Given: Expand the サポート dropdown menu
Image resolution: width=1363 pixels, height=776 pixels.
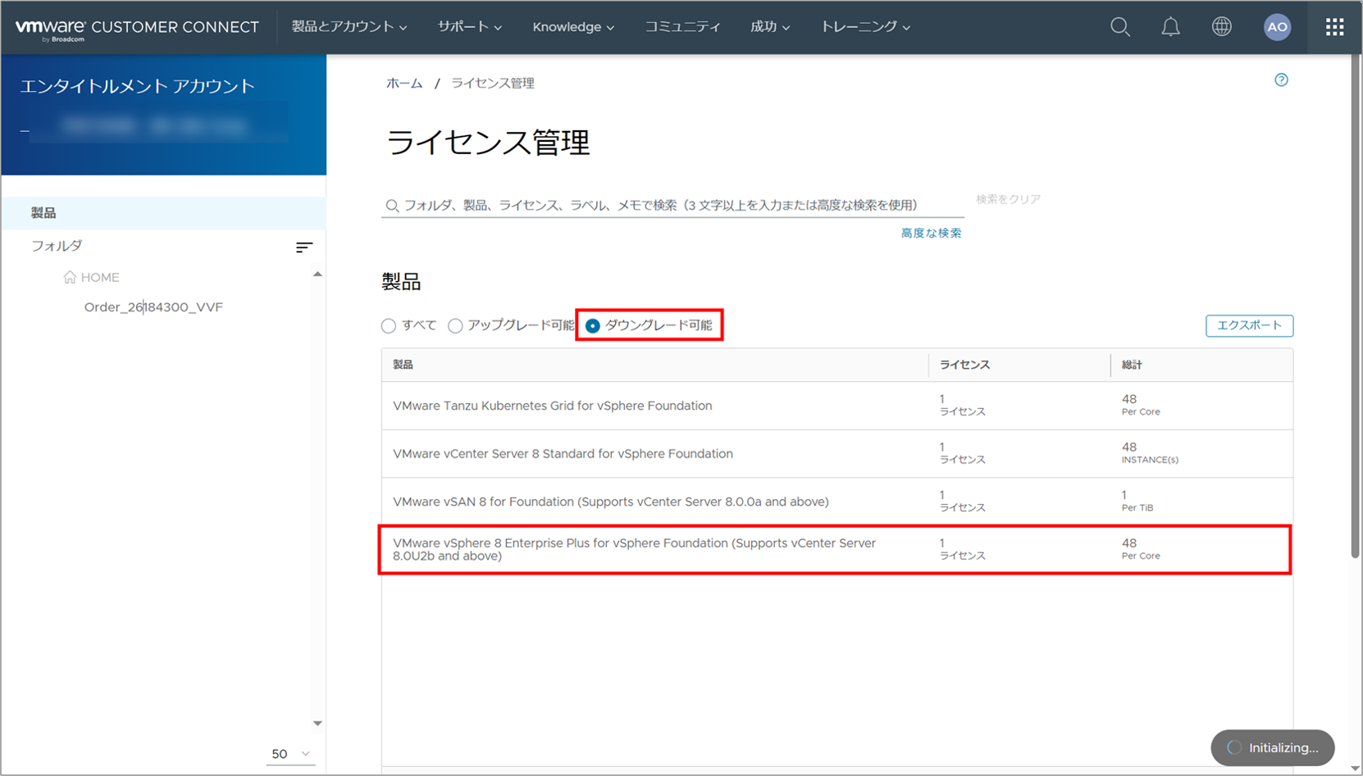Looking at the screenshot, I should pos(469,27).
